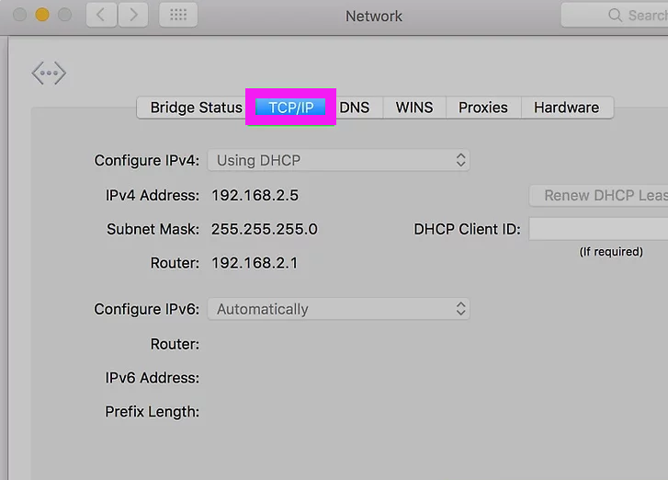Go back with the left chevron button
This screenshot has height=480, width=668.
point(101,15)
